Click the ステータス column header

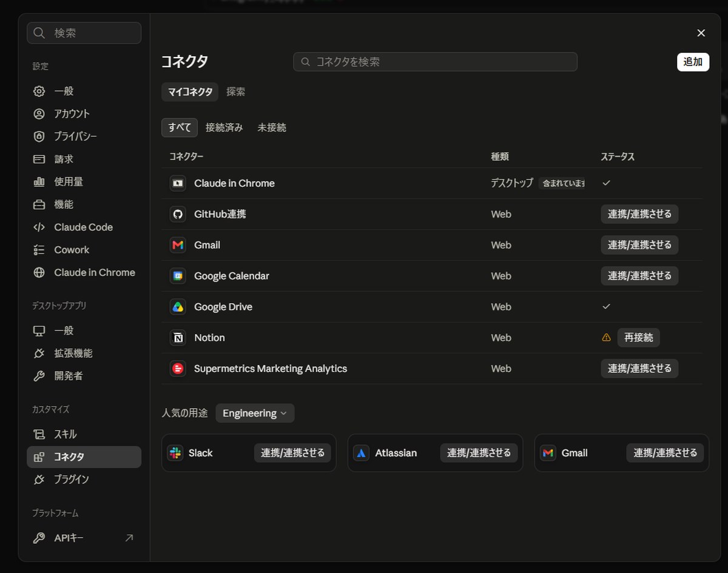click(x=618, y=157)
